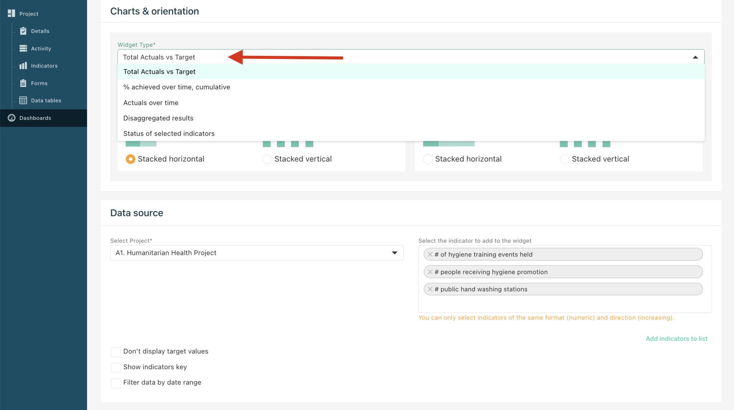
Task: Click people receiving hygiene promotion tag
Action: pyautogui.click(x=563, y=272)
